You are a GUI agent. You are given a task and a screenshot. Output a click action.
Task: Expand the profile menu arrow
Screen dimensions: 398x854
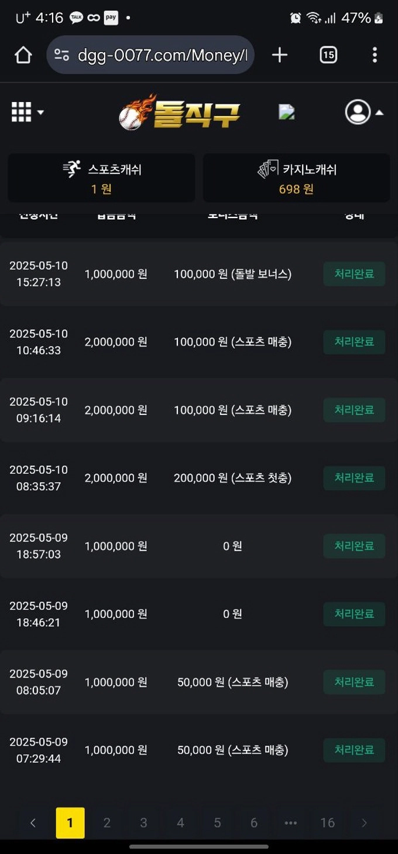(379, 113)
